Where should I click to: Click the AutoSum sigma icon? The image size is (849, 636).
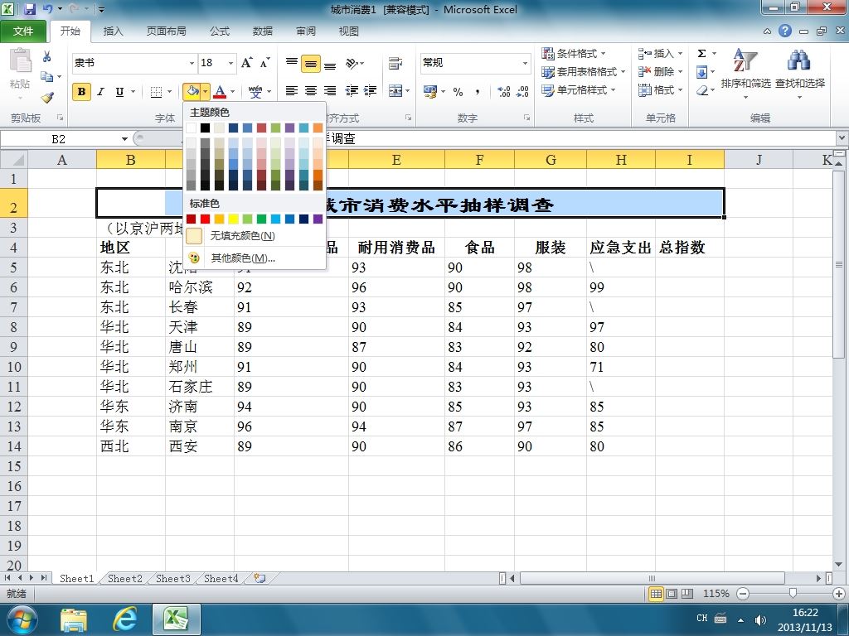(701, 54)
